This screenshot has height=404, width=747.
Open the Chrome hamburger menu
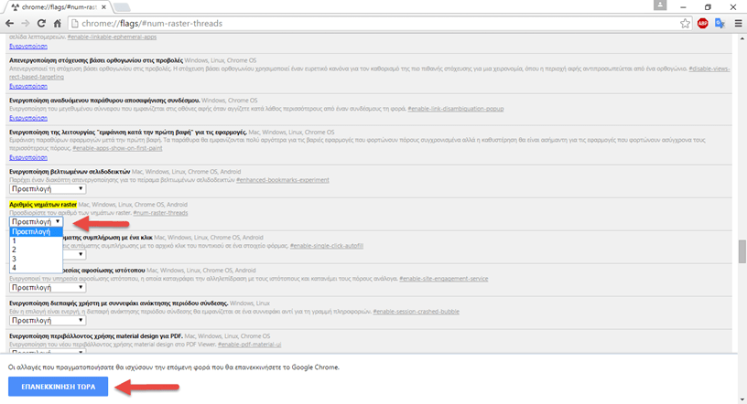(738, 24)
